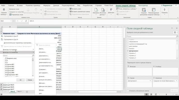
Task: Click Вставить срез icon
Action: (70, 9)
